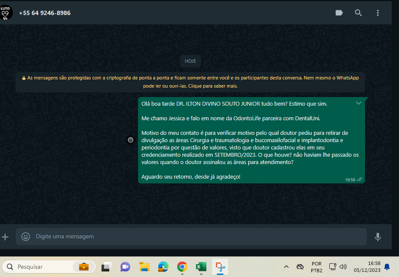Click the OneDrive cloud tray icon
Image resolution: width=399 pixels, height=277 pixels.
coord(300,267)
